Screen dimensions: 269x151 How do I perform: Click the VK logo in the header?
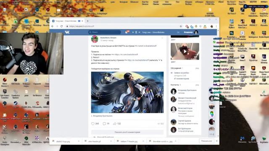(67, 32)
